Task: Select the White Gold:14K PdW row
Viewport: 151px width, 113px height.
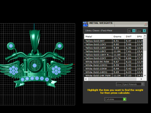Action: pos(114,75)
